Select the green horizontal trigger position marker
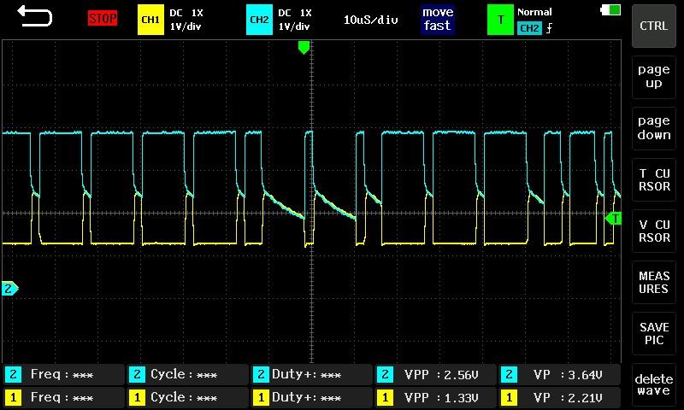This screenshot has height=410, width=684. (x=304, y=47)
